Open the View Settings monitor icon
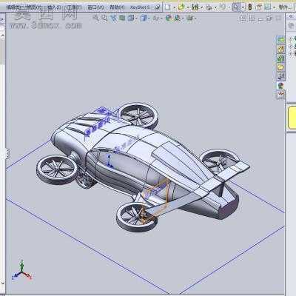This screenshot has height=296, width=296. [189, 18]
